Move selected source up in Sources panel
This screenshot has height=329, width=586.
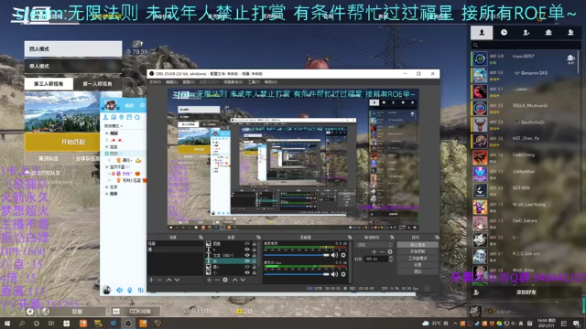[x=234, y=280]
